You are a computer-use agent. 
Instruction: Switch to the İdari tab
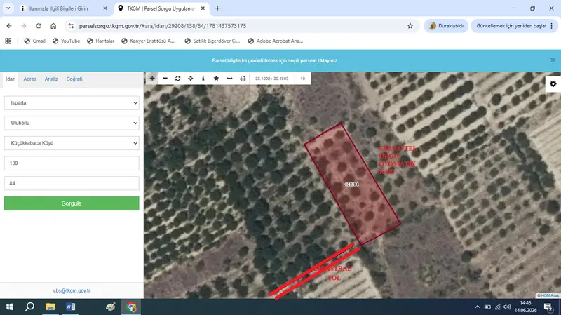coord(11,79)
